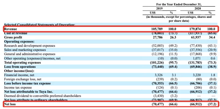220x109 pixels.
Task: Select income tax value (206)
Action: tap(198, 88)
